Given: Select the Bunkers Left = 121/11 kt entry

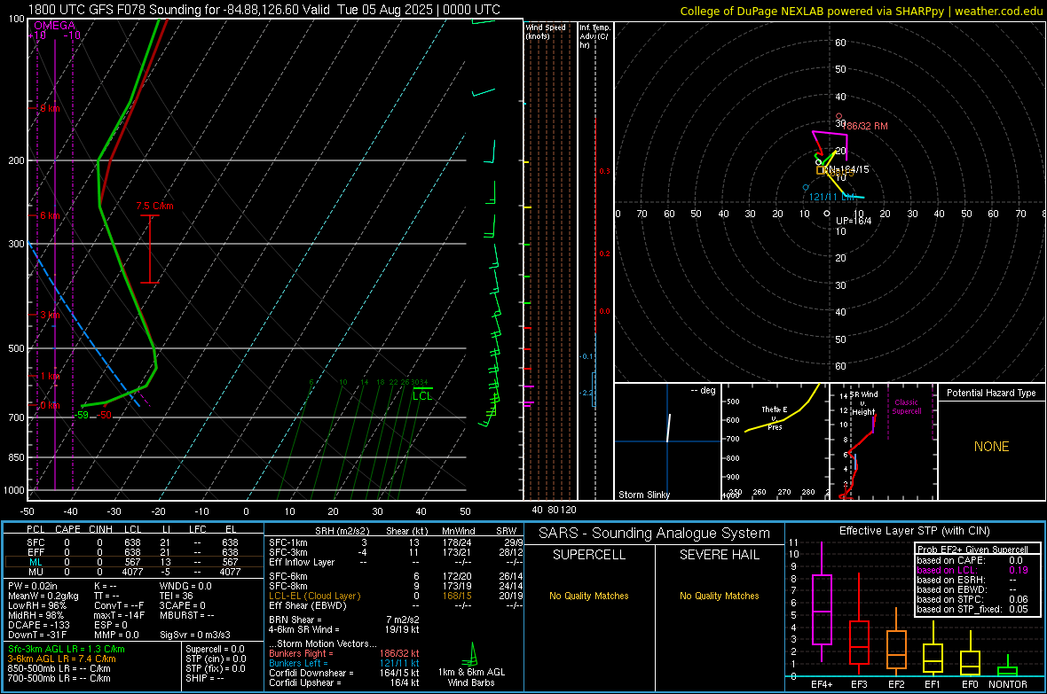Looking at the screenshot, I should pos(344,663).
